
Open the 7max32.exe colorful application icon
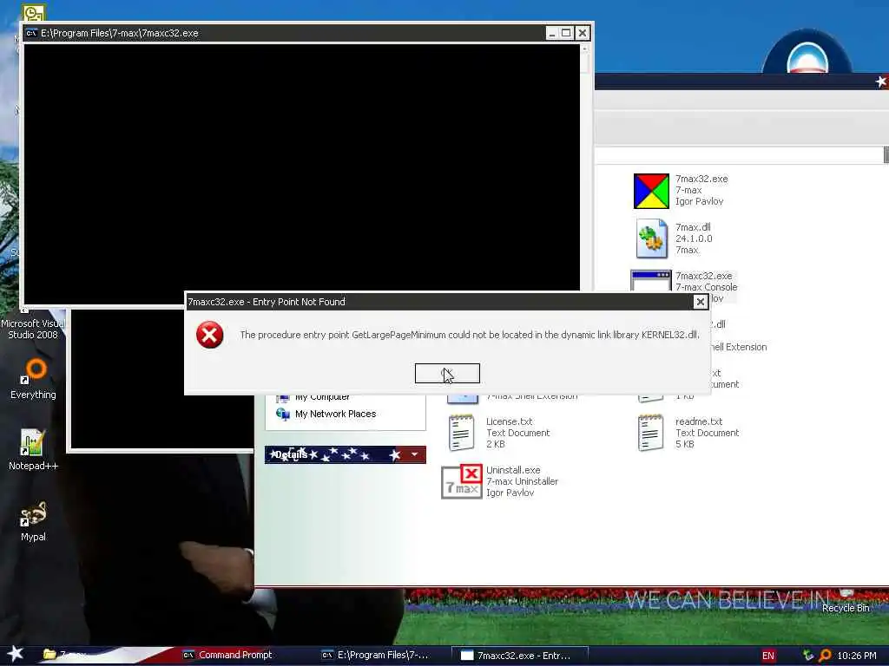click(651, 191)
